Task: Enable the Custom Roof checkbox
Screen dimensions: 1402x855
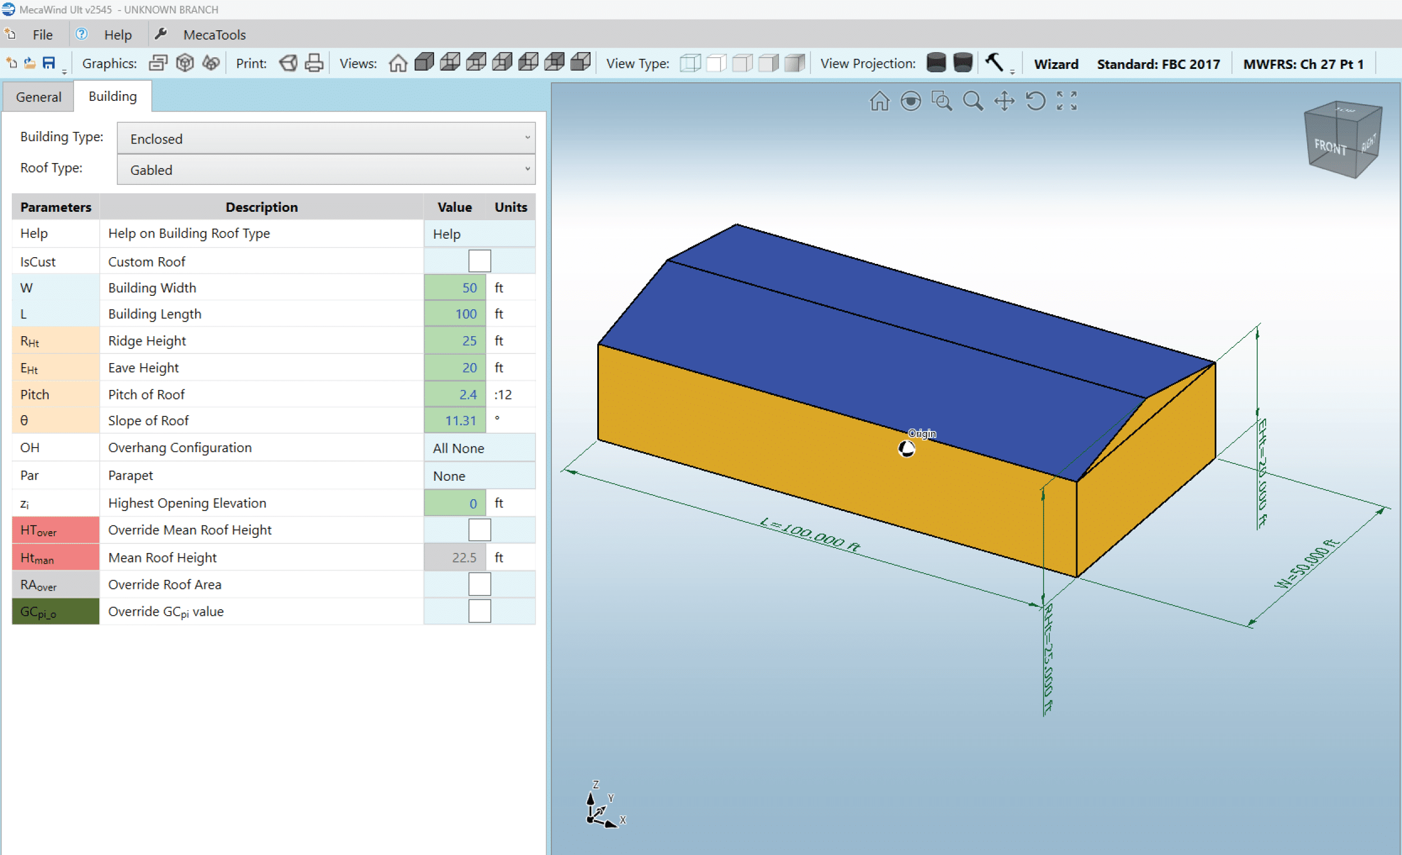Action: coord(479,261)
